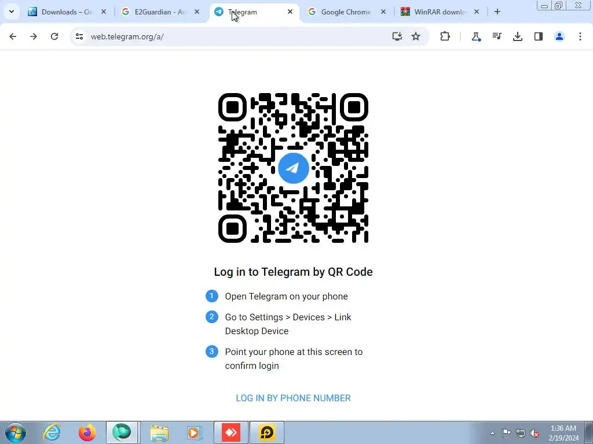The width and height of the screenshot is (593, 444).
Task: Click "Open Telegram on your phone" text
Action: [x=286, y=297]
